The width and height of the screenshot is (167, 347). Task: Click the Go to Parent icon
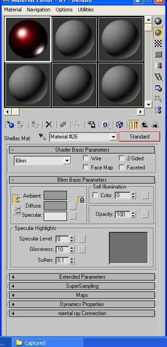[145, 125]
